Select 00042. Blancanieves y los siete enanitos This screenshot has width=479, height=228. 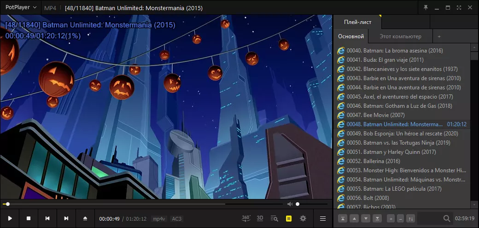[x=402, y=69]
